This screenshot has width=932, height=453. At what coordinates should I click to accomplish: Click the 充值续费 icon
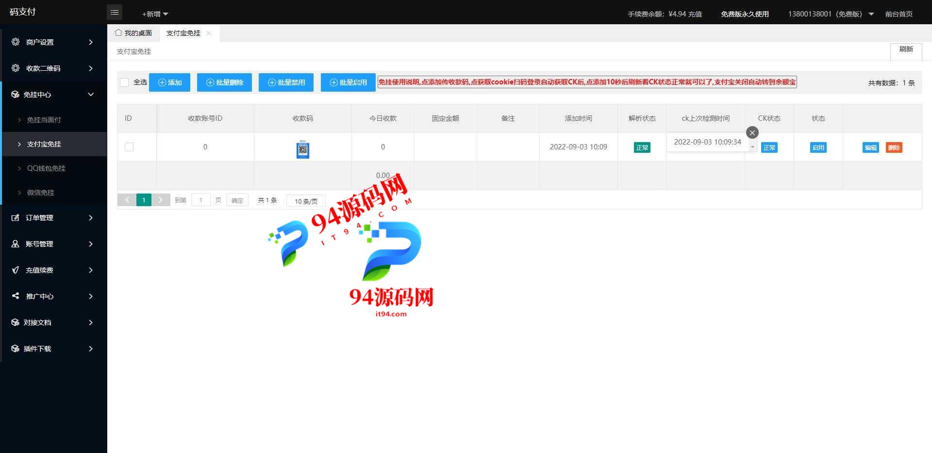tap(16, 270)
